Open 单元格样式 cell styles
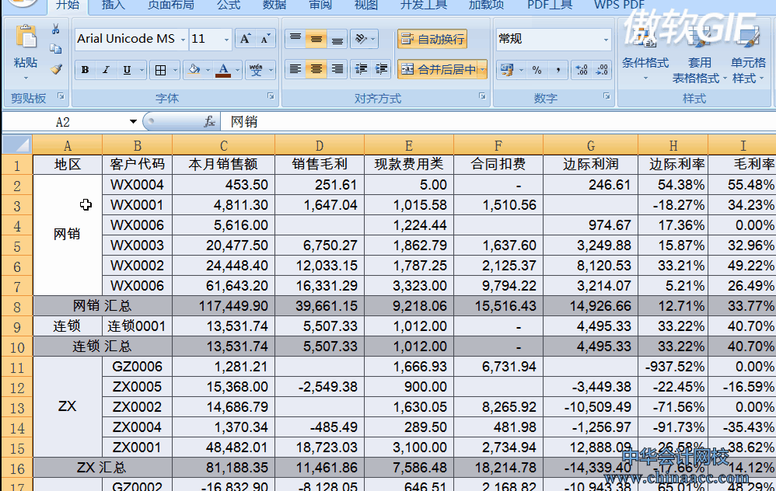 pos(748,54)
